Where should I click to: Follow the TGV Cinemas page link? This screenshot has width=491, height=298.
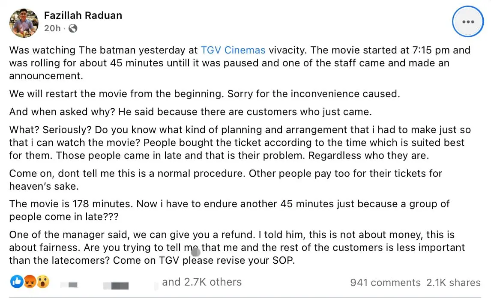click(x=233, y=50)
